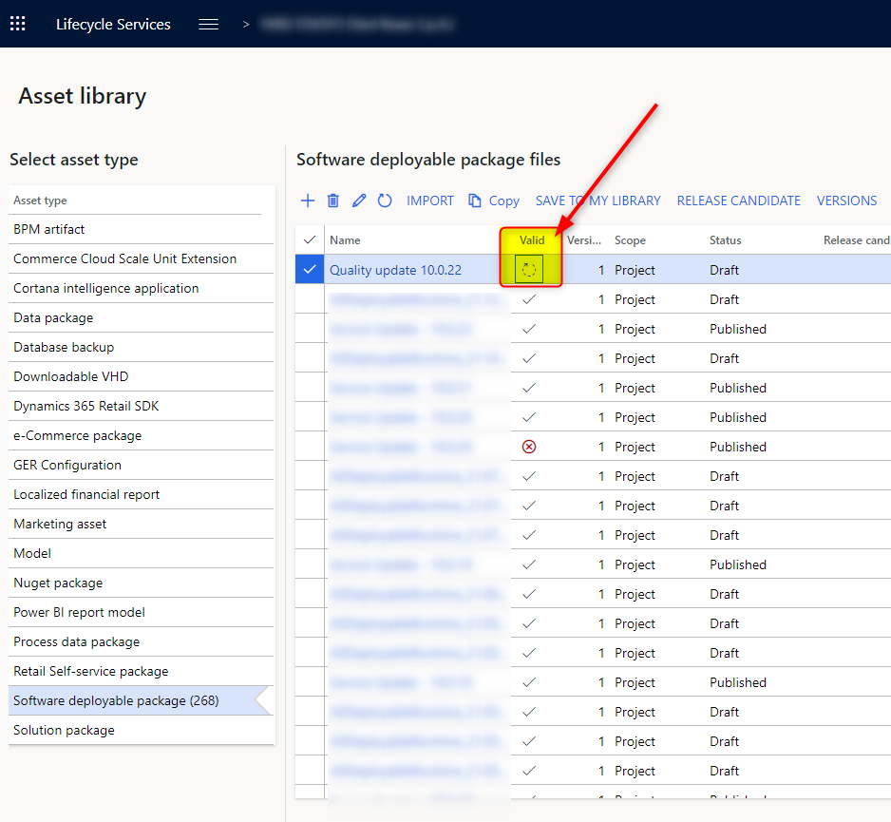The width and height of the screenshot is (891, 822).
Task: Click the edit pencil icon
Action: [359, 201]
